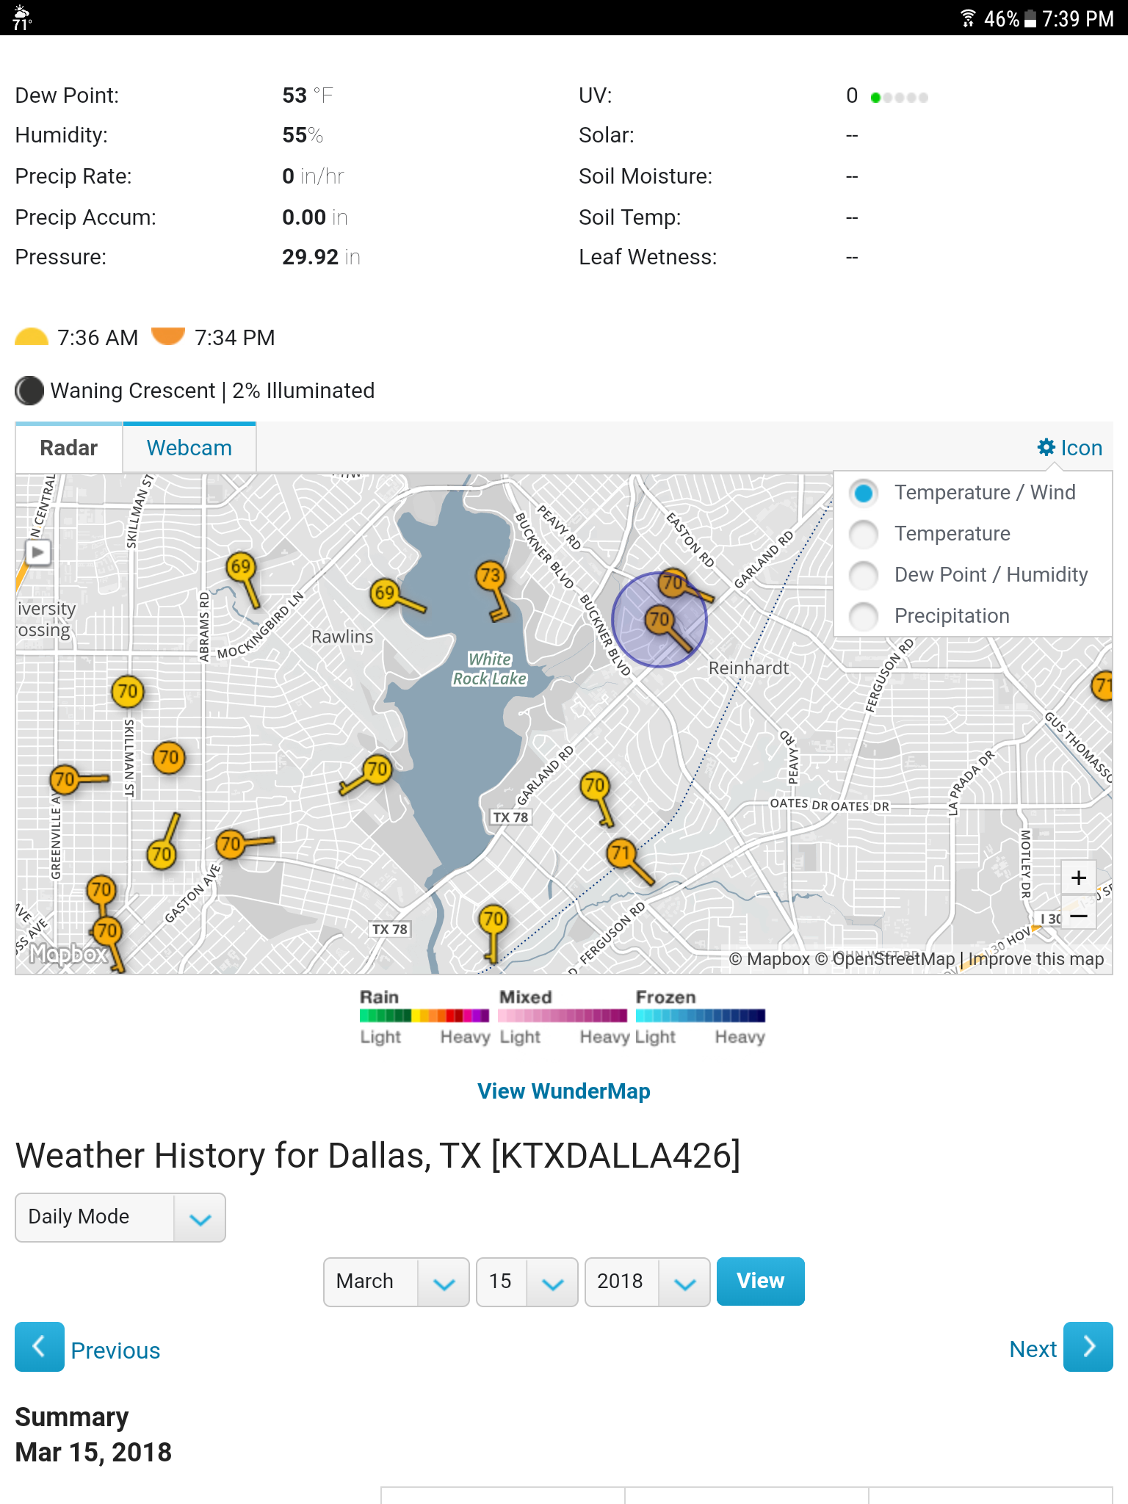Open the View WunderMap link
The height and width of the screenshot is (1504, 1128).
564,1091
